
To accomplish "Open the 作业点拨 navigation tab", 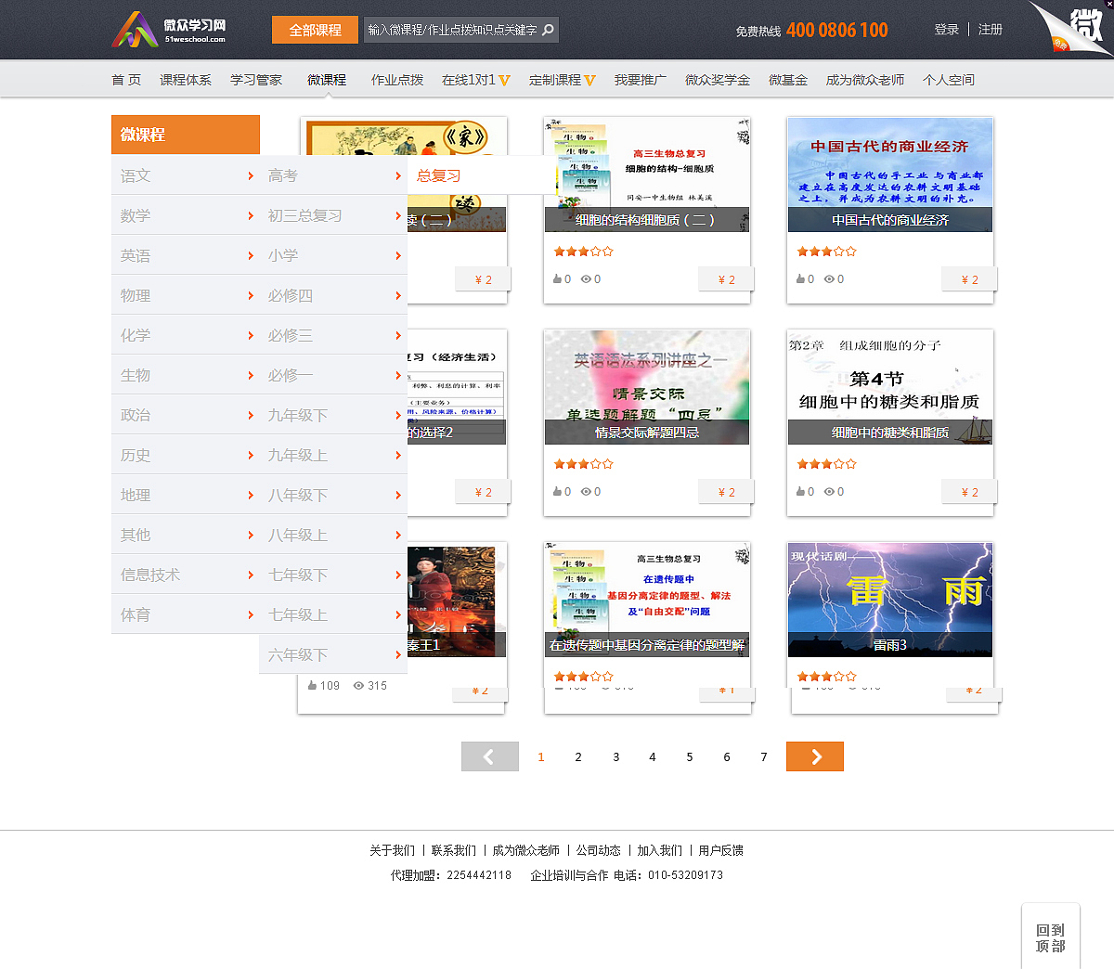I will pos(397,80).
